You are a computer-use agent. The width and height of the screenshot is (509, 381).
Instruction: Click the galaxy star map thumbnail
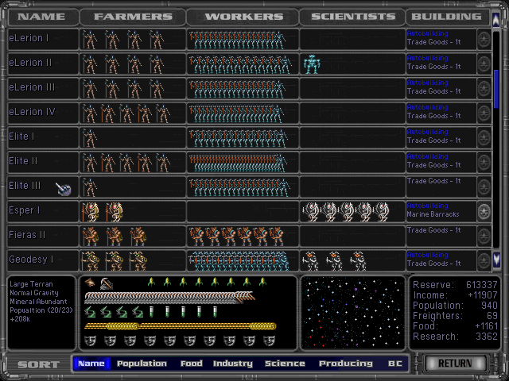(x=353, y=313)
